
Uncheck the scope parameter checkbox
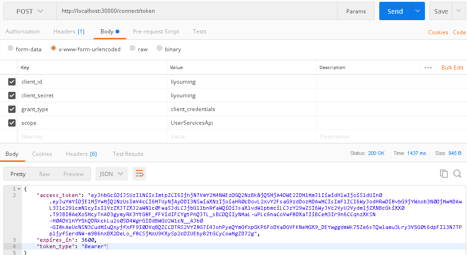12,123
